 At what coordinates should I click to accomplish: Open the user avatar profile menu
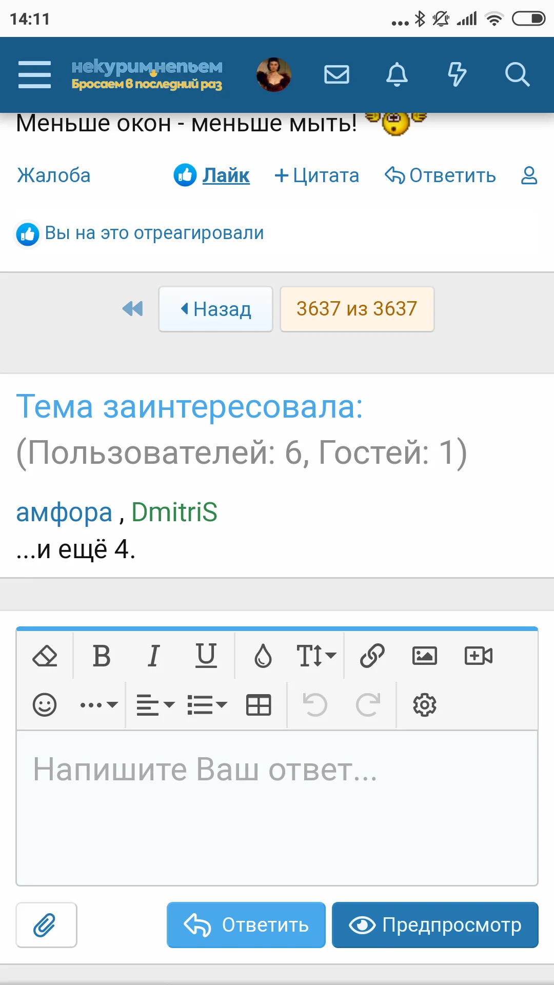[x=274, y=75]
